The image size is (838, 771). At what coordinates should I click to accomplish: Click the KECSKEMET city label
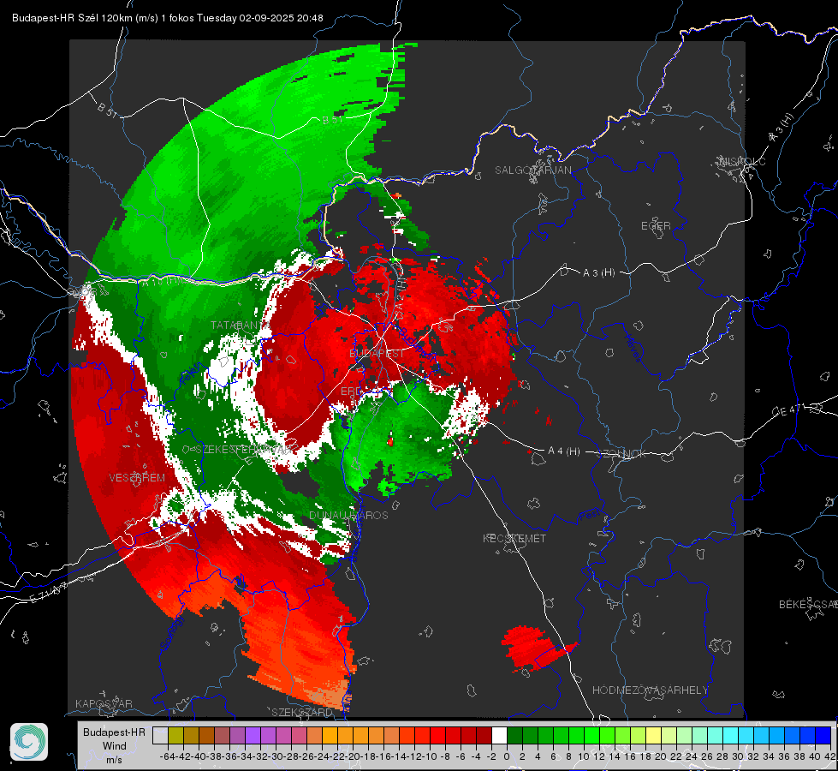(514, 538)
